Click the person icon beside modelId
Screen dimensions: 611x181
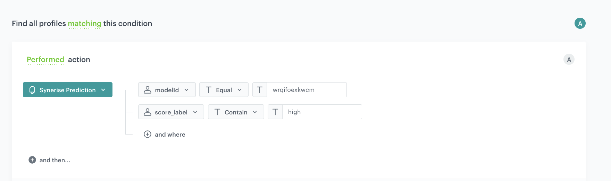click(x=148, y=90)
